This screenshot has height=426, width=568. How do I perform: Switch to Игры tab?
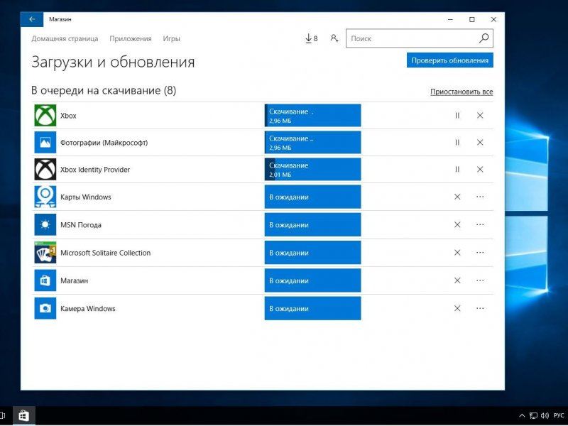(x=171, y=39)
